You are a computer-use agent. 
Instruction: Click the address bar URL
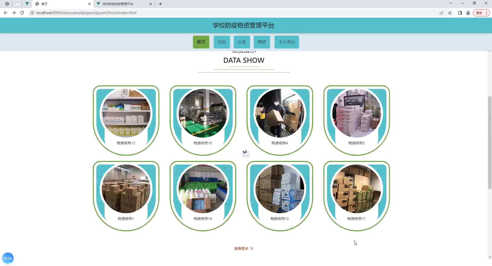(x=86, y=13)
